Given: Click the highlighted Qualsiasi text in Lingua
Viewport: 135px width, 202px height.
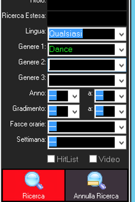Looking at the screenshot, I should click(66, 34).
